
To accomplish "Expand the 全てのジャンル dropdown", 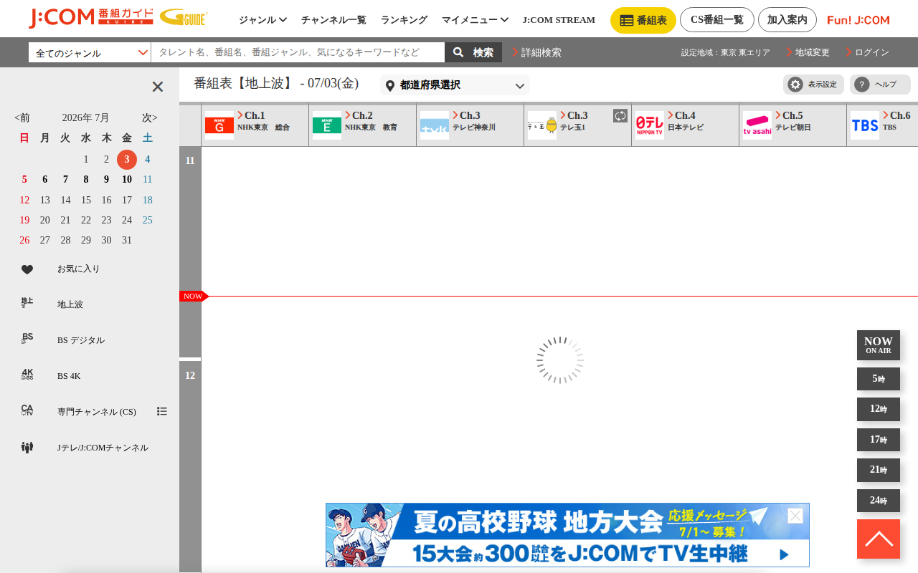I will (90, 52).
